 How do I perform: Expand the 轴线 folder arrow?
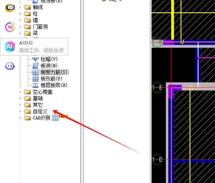(x=20, y=7)
